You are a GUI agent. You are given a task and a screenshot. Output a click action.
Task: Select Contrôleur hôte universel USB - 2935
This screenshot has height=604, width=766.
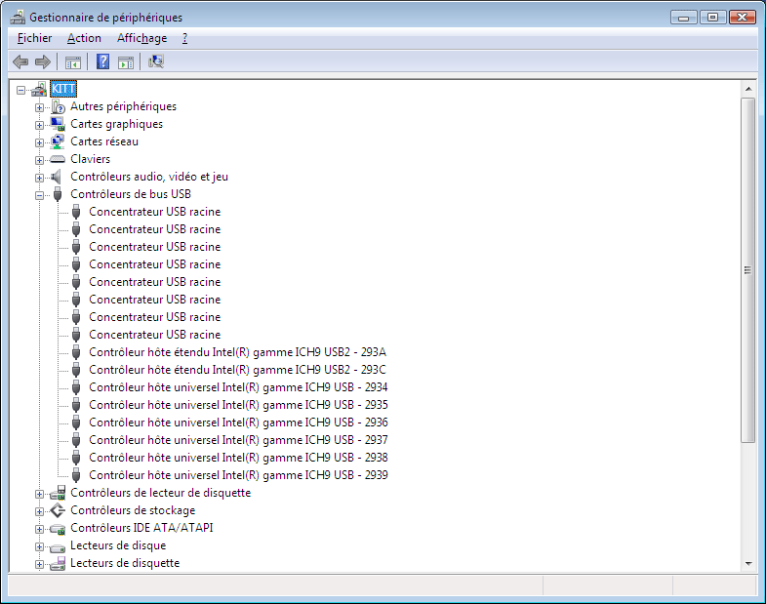(x=238, y=405)
